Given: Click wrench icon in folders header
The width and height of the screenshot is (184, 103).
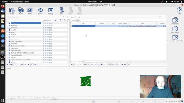Looking at the screenshot, I should [x=60, y=20].
